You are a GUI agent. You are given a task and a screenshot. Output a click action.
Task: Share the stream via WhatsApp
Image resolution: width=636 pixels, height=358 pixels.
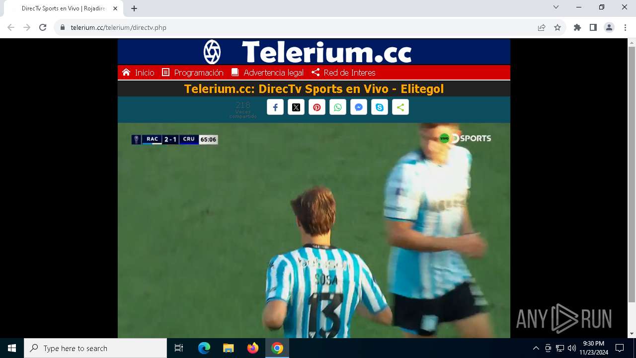point(338,107)
